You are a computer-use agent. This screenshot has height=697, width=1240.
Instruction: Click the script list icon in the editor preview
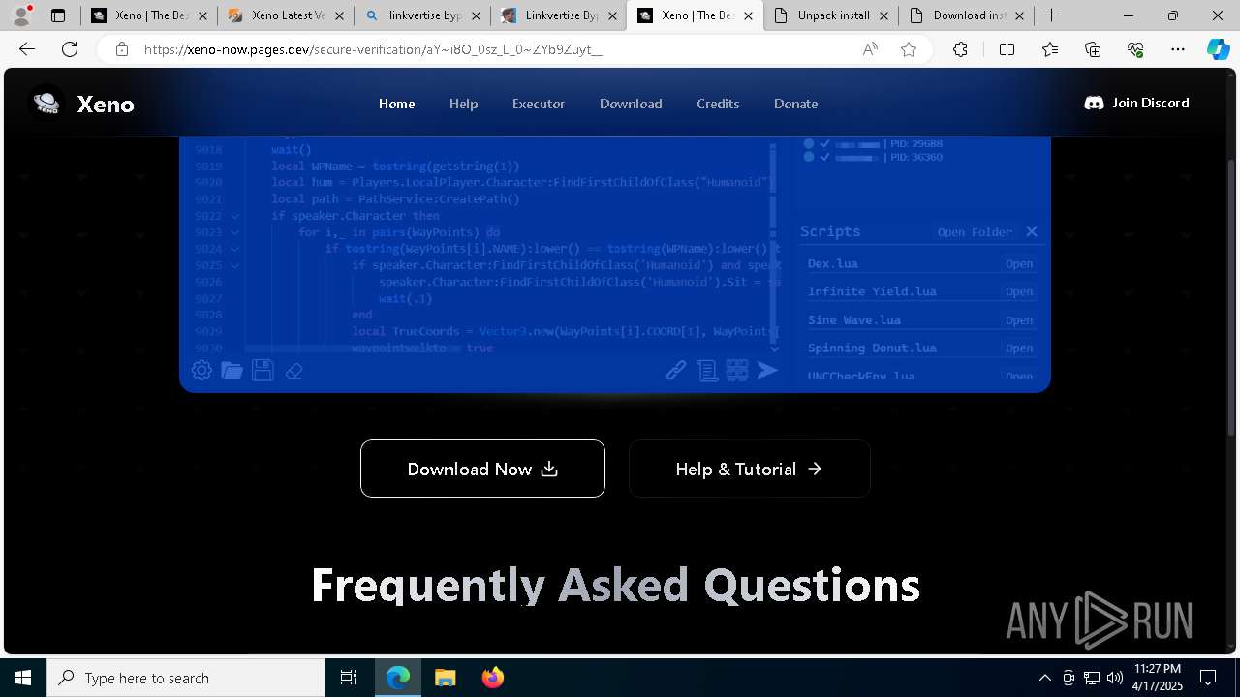pos(707,370)
